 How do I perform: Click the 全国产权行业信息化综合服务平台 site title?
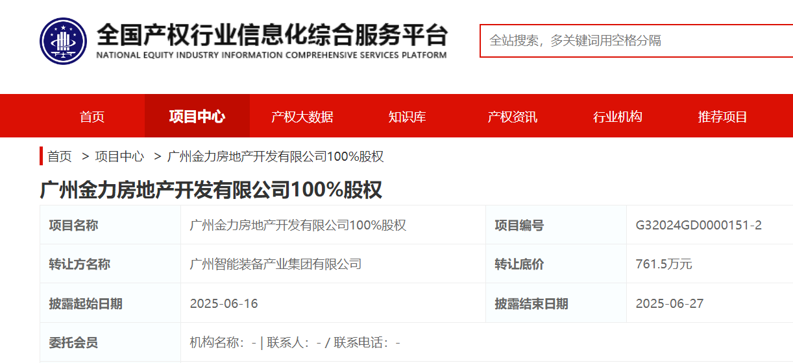click(272, 34)
